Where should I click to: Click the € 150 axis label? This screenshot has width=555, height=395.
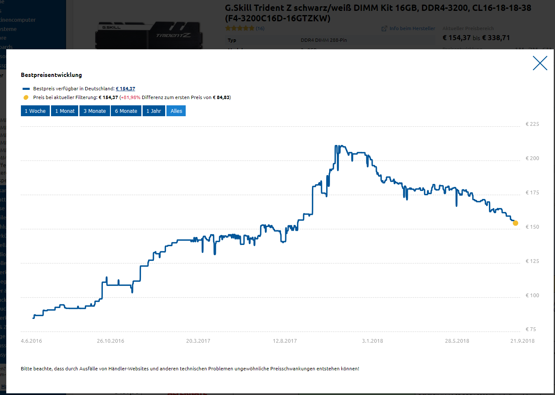[x=532, y=227]
